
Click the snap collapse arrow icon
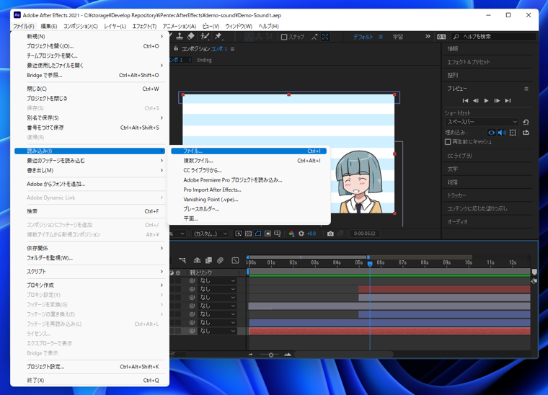tap(314, 37)
